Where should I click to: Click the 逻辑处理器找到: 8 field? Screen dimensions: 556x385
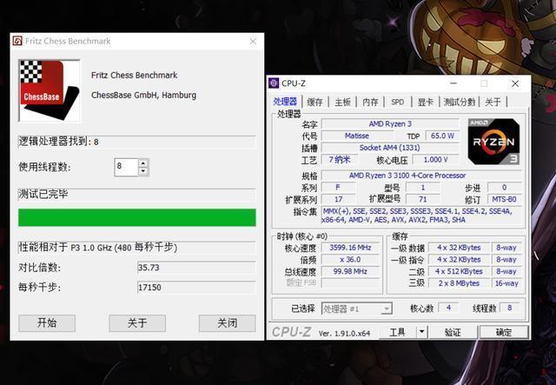coord(137,142)
